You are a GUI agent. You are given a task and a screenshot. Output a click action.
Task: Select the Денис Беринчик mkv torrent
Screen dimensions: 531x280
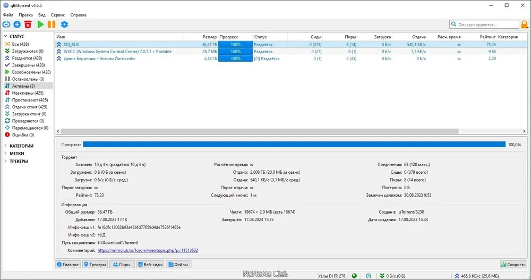click(x=291, y=58)
